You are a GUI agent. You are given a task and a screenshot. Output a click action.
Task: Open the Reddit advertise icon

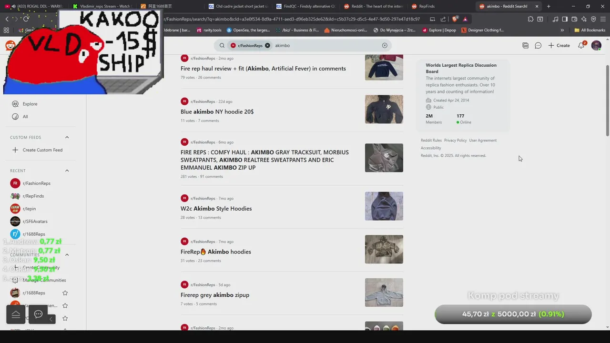click(x=525, y=45)
